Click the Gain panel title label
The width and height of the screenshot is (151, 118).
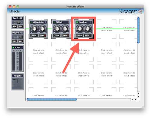pyautogui.click(x=18, y=18)
